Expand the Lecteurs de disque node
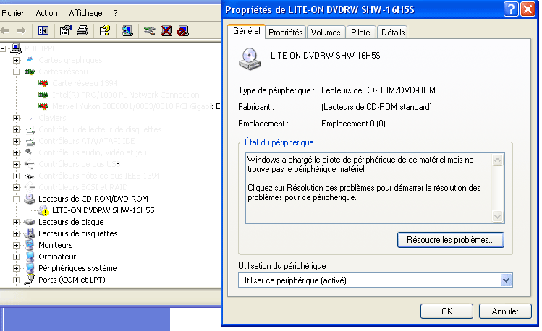The width and height of the screenshot is (542, 331). (16, 222)
